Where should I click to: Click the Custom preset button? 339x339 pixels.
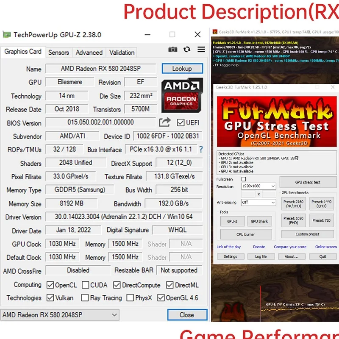[x=308, y=234]
